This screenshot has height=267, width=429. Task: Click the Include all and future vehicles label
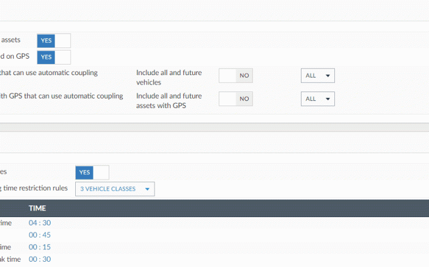[169, 77]
